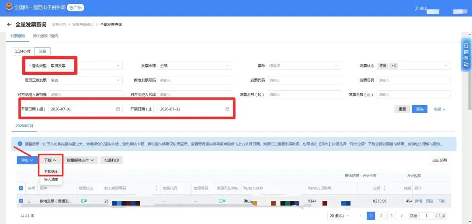Open 详情 for invoice row 1
Viewport: 472px width, 224px height.
tap(418, 201)
